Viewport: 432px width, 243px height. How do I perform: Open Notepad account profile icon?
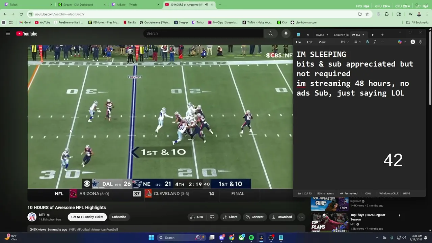(413, 42)
